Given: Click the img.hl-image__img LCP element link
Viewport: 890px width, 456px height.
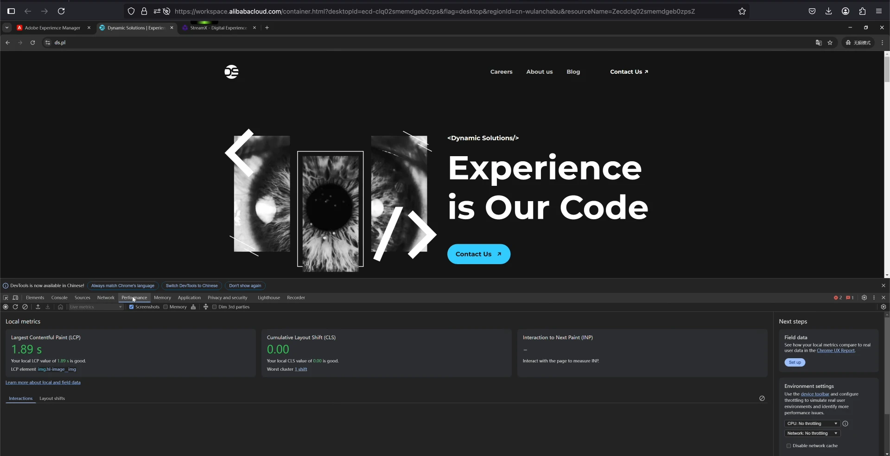Looking at the screenshot, I should (57, 369).
